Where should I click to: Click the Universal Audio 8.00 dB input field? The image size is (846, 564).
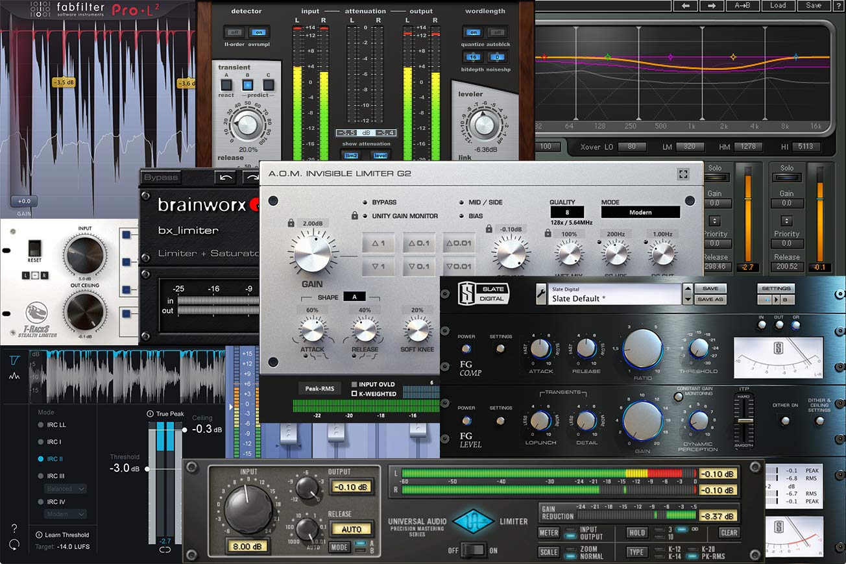tap(246, 546)
